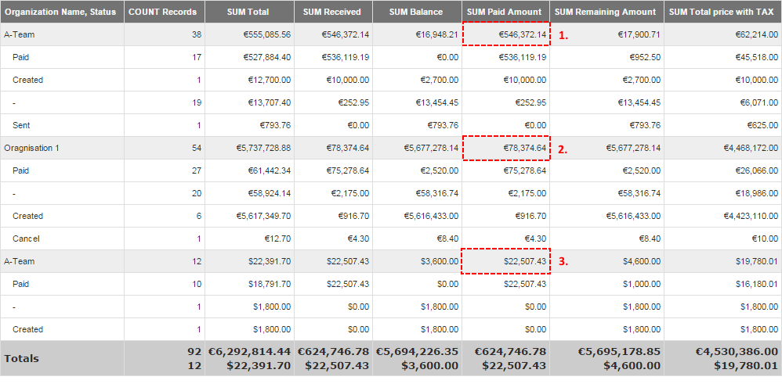Click A-Team group name with 12 records
This screenshot has width=782, height=391.
pos(19,261)
